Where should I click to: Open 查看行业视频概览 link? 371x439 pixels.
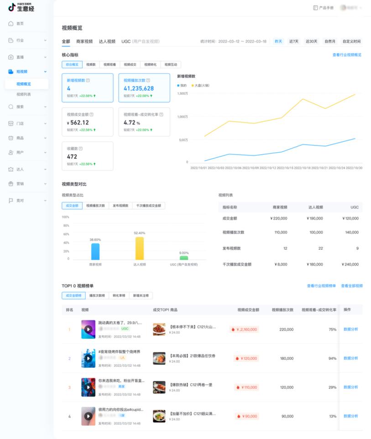pos(347,55)
